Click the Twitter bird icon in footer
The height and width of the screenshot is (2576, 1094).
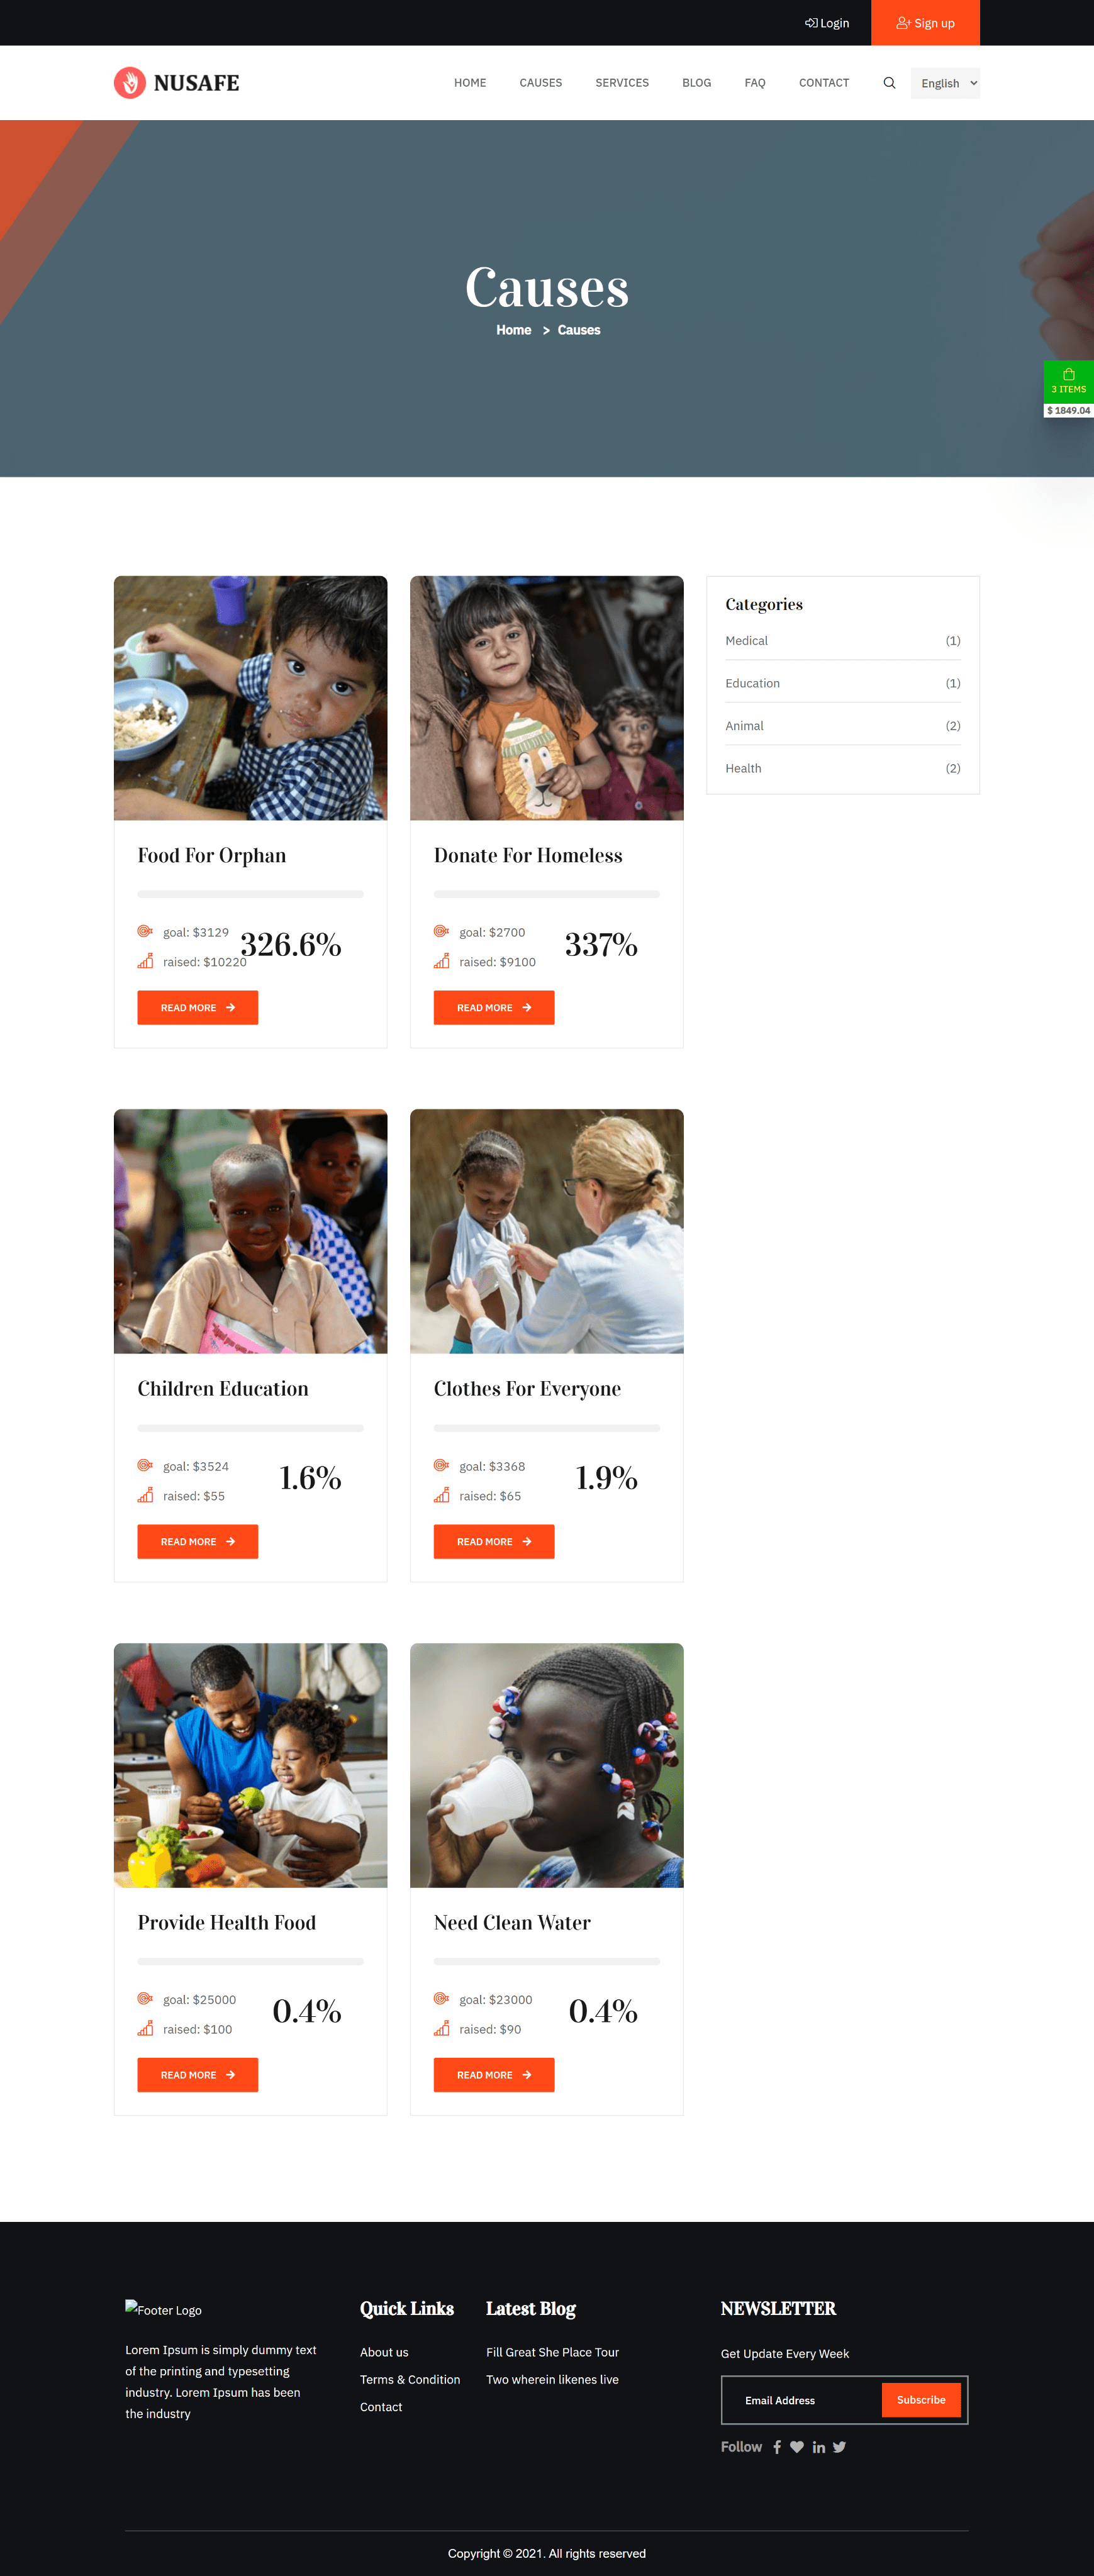click(x=840, y=2447)
